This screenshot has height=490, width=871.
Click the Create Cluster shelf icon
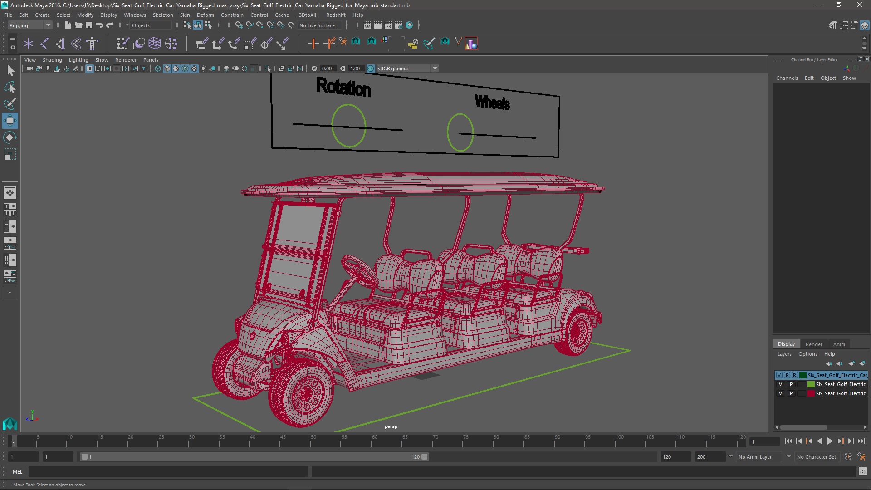click(x=171, y=44)
